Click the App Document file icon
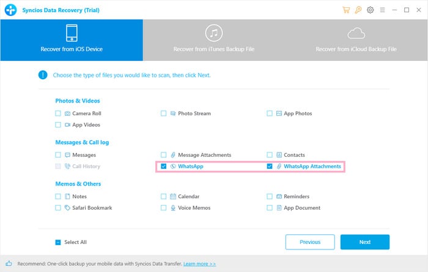 click(279, 208)
